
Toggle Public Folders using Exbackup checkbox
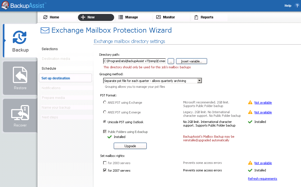tap(105, 132)
